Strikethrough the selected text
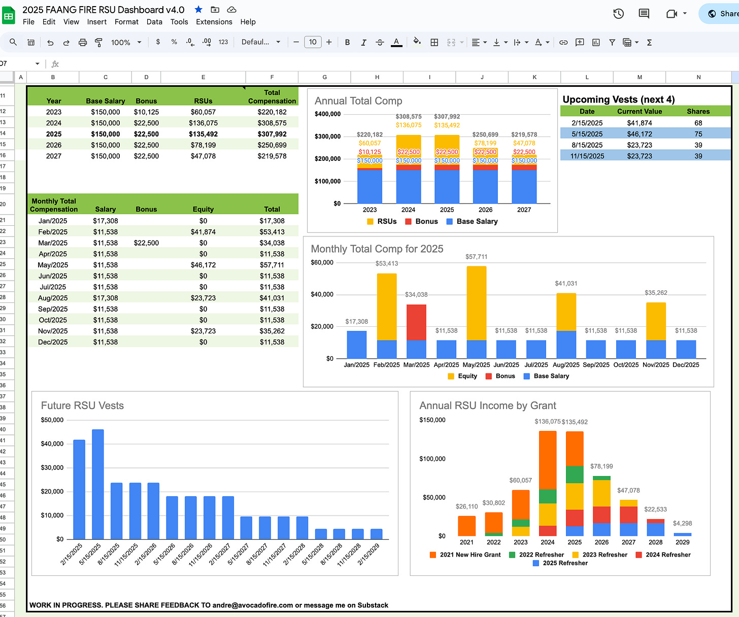 pyautogui.click(x=380, y=43)
